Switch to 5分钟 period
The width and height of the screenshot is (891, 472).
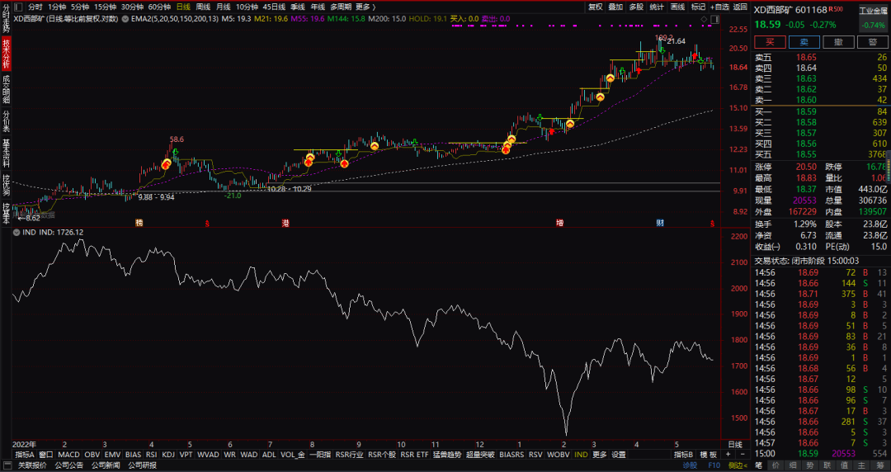click(80, 7)
